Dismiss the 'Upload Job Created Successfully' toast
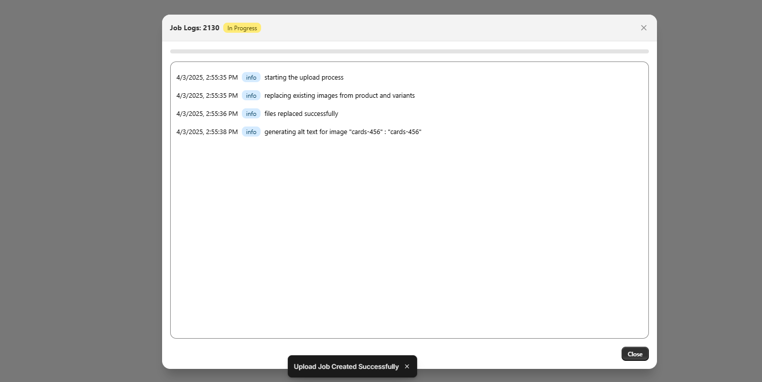The width and height of the screenshot is (762, 382). pos(407,366)
